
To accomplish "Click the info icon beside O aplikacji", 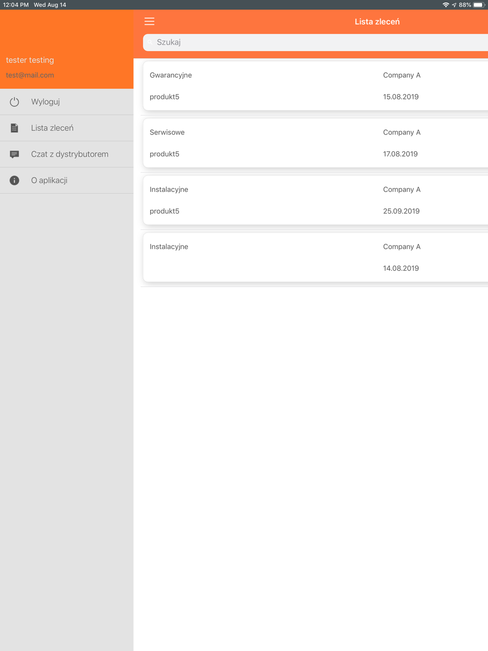I will click(15, 181).
